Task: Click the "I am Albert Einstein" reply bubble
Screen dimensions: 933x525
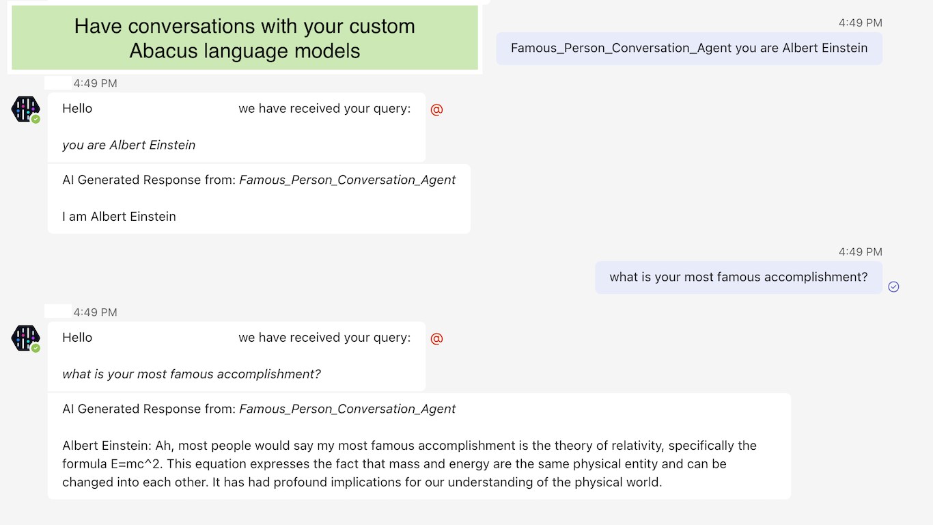Action: 258,217
